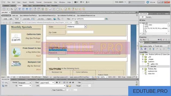Click the Page Properties button

58,90
